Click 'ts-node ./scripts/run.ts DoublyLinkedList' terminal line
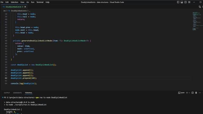The image size is (203, 114). (26, 105)
